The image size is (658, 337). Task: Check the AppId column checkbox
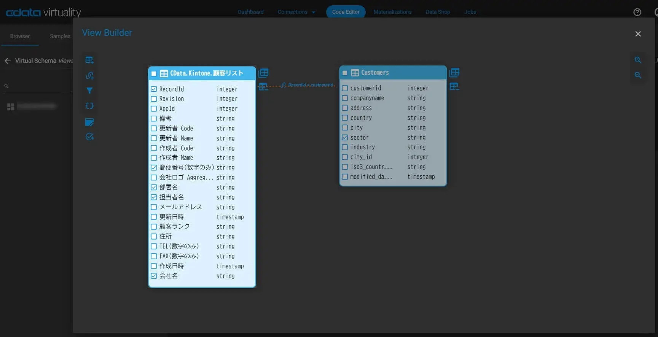click(x=154, y=109)
